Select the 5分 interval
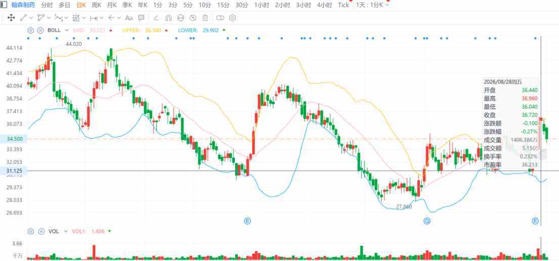The width and height of the screenshot is (559, 261). click(188, 5)
